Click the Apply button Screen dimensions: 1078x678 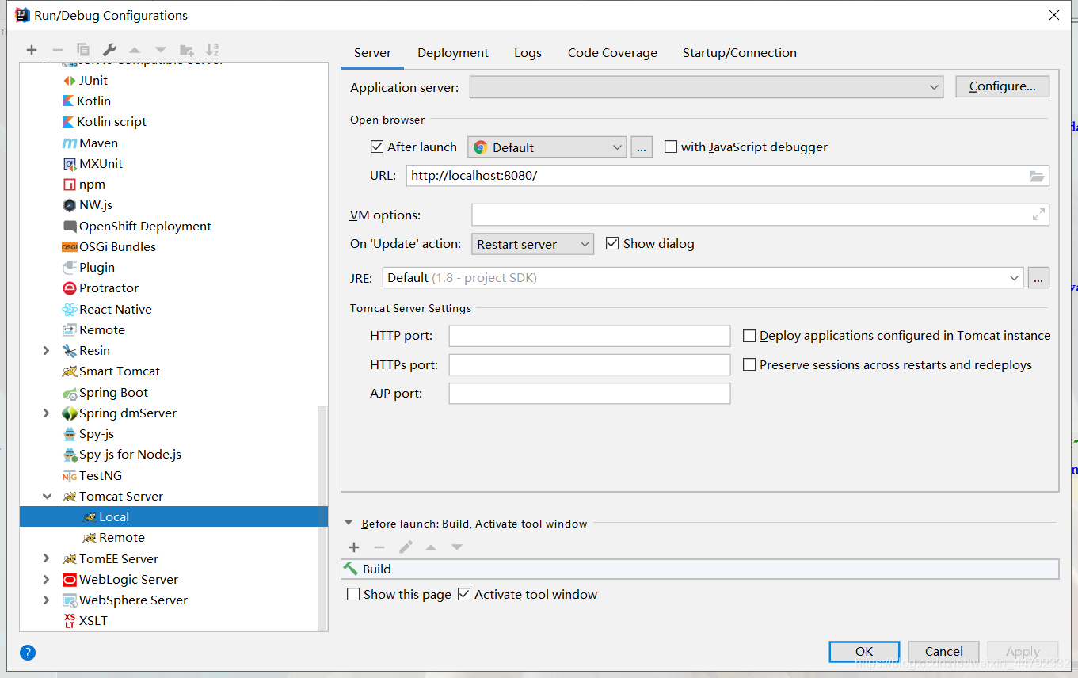click(1023, 651)
